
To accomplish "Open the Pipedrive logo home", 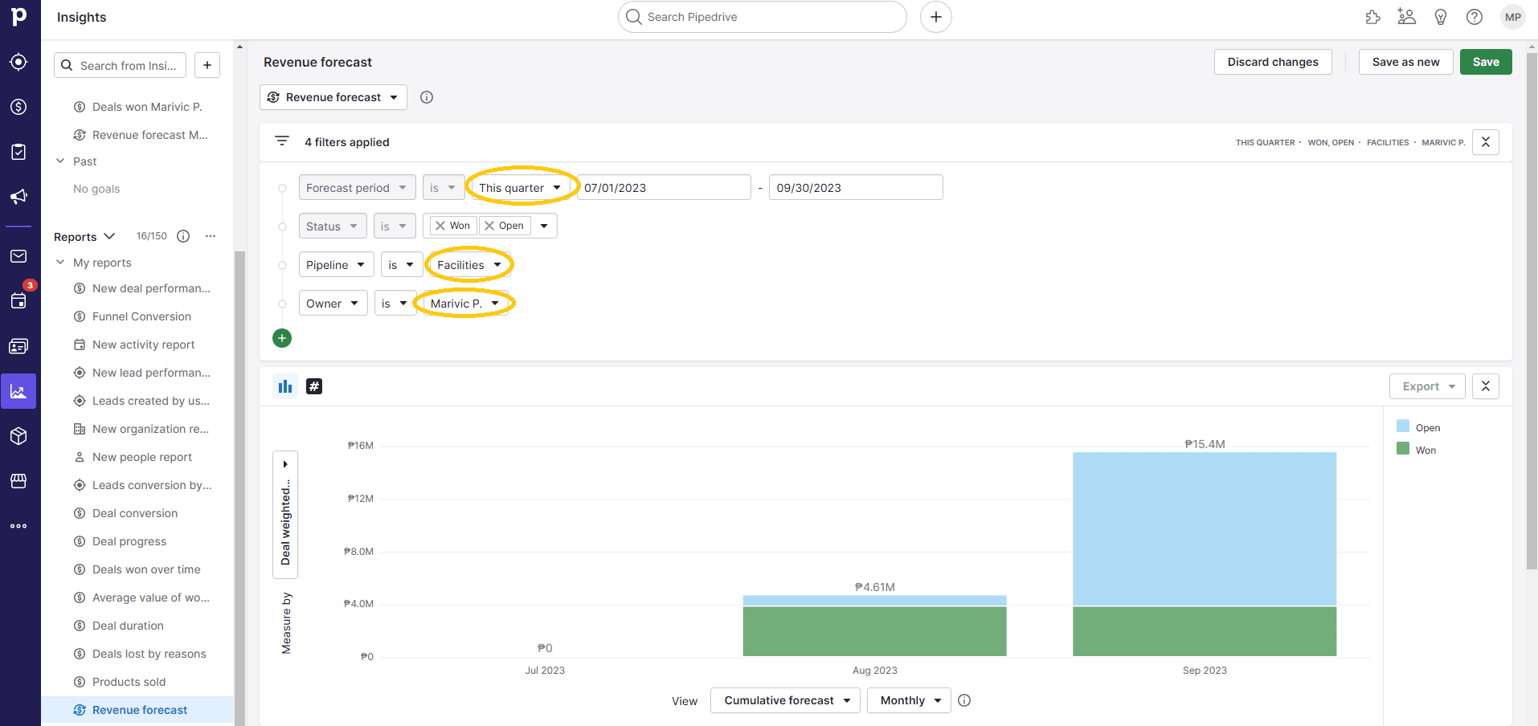I will click(18, 16).
